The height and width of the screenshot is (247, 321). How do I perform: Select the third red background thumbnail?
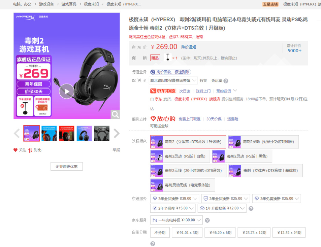coord(67,133)
